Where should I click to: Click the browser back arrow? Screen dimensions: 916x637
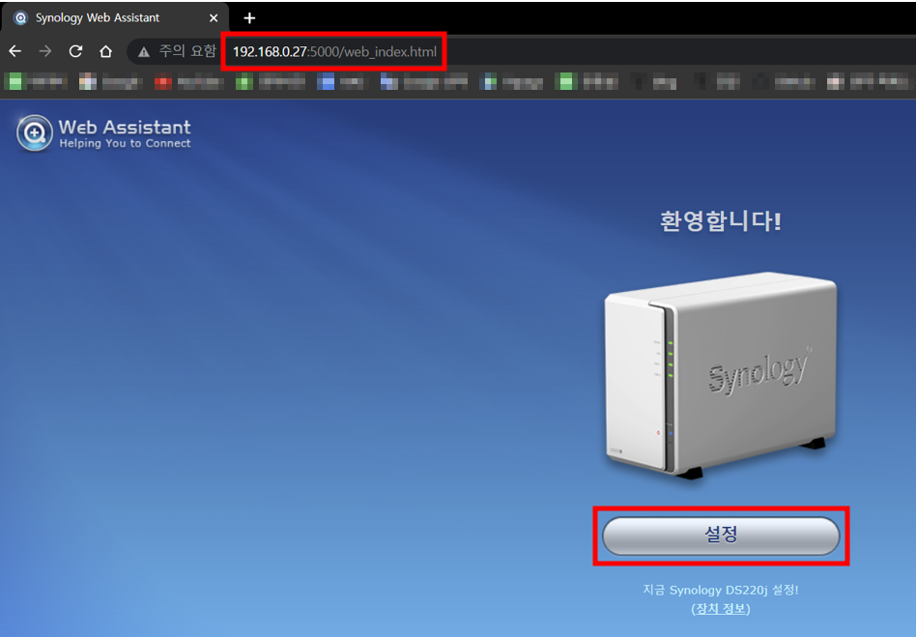pos(15,51)
